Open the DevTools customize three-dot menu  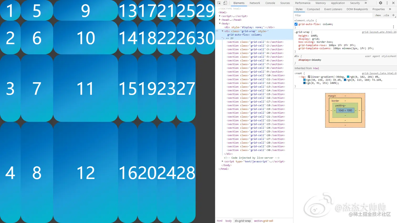coord(387,3)
